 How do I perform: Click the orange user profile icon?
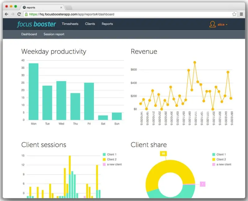[212, 25]
